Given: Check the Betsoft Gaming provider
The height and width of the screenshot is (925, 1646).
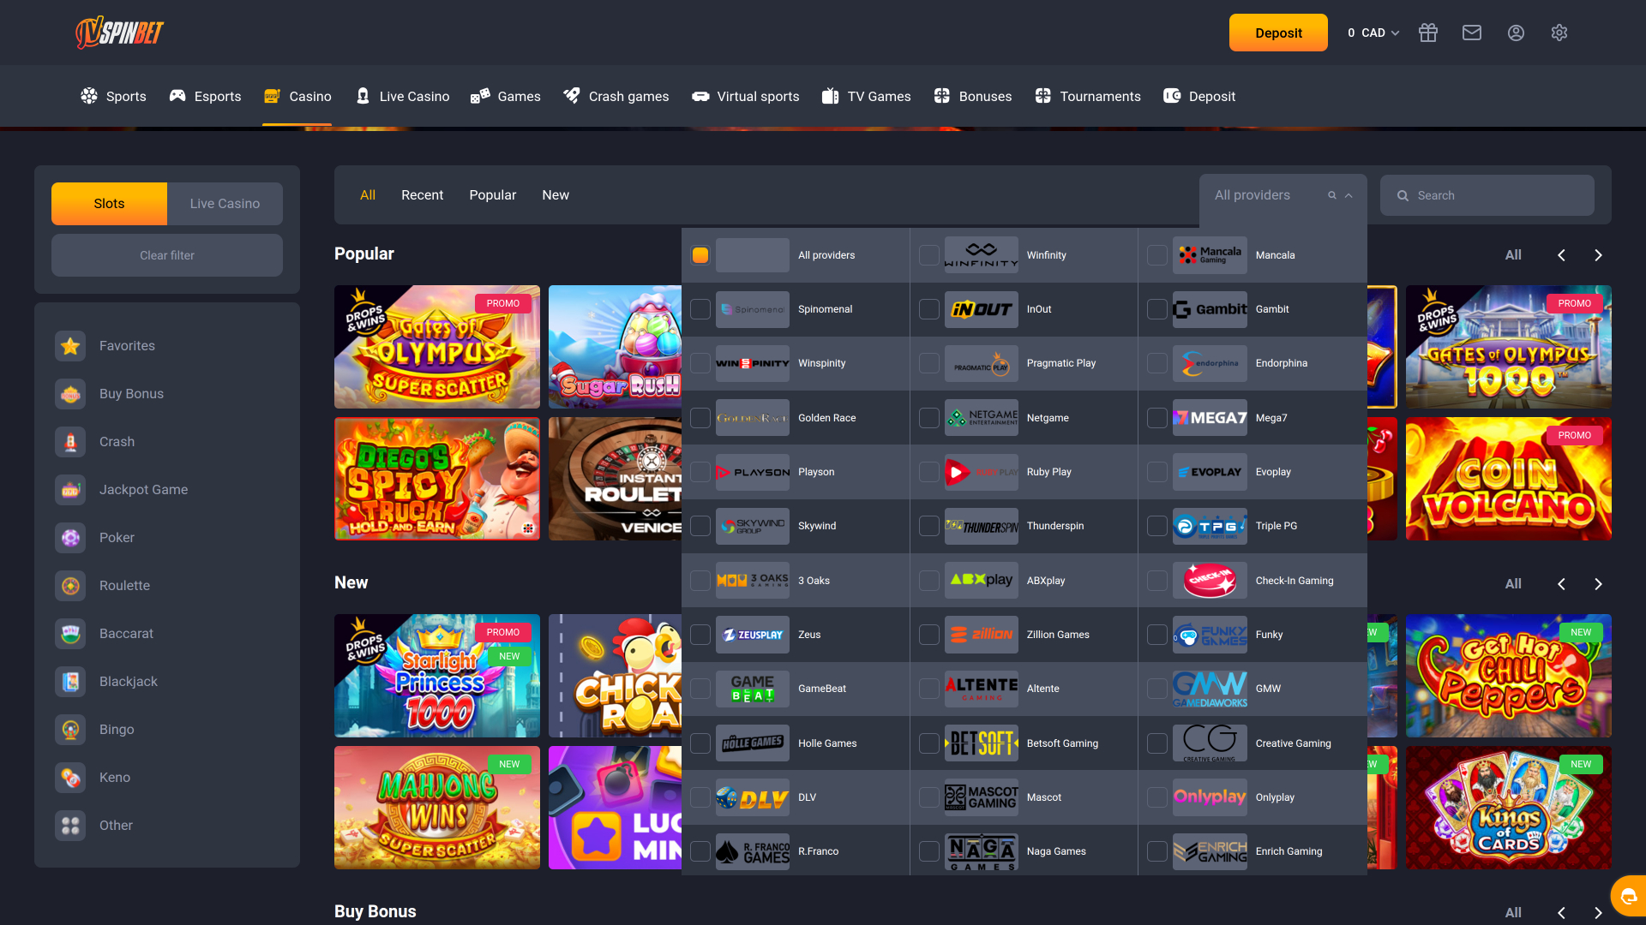Looking at the screenshot, I should pyautogui.click(x=928, y=743).
